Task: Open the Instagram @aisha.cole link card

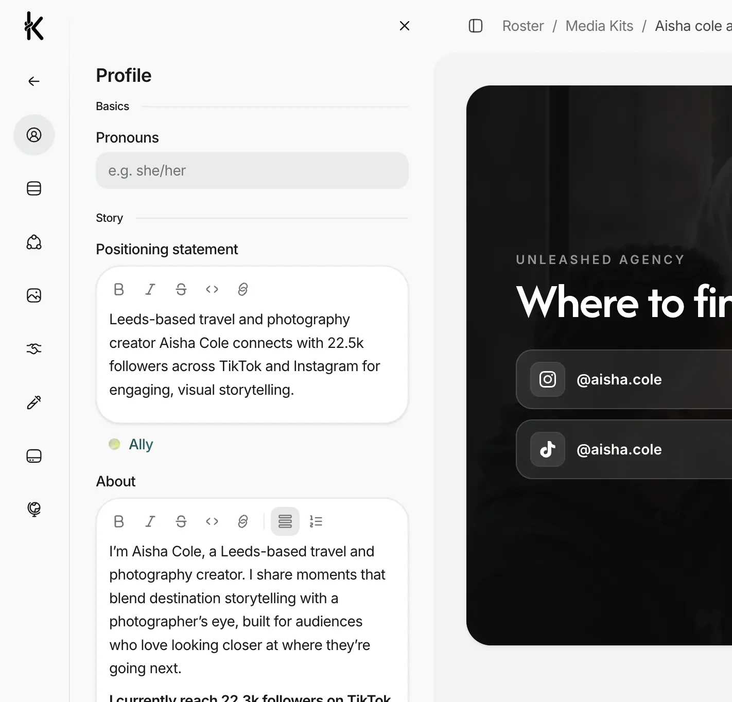Action: pos(624,379)
